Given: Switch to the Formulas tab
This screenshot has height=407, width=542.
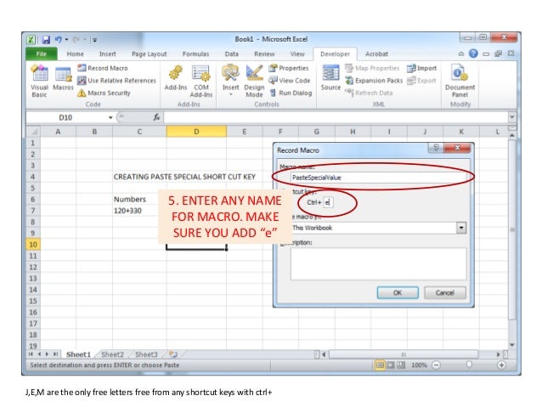Looking at the screenshot, I should 195,54.
